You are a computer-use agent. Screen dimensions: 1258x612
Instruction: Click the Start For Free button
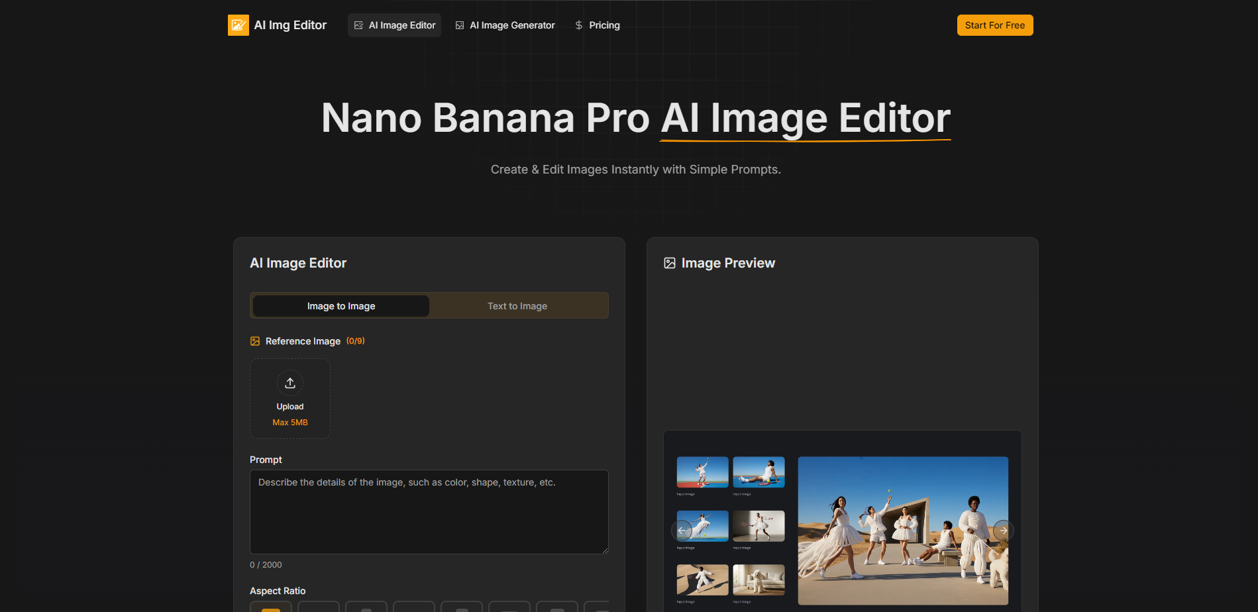(x=995, y=25)
